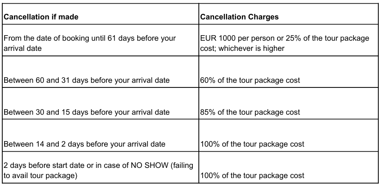This screenshot has height=185, width=382.
Task: Click '100% of the tour package cost' in the NO SHOW row
Action: coord(289,167)
